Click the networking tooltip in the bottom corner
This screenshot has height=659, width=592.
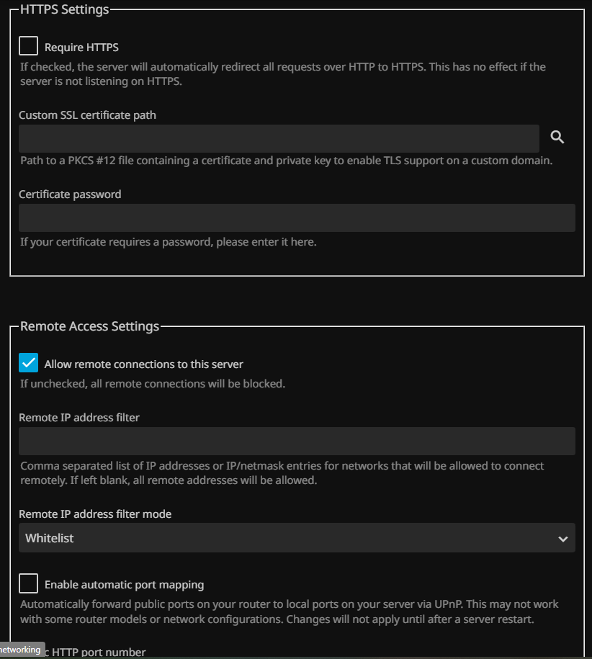pyautogui.click(x=21, y=650)
